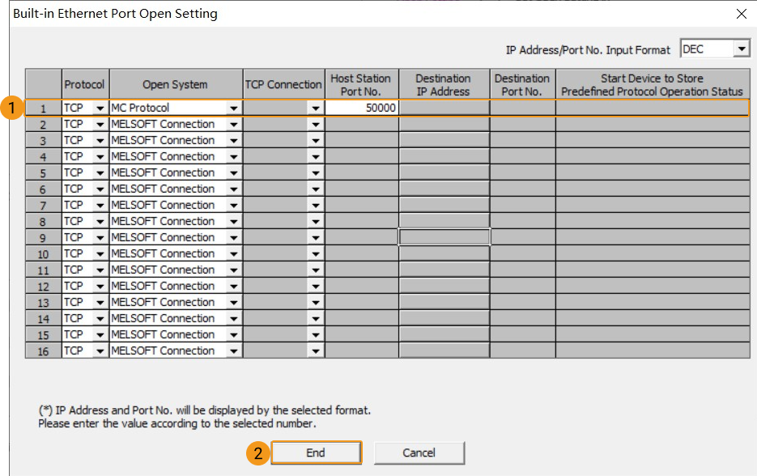Select the Destination Port No. cell of row 1

point(522,108)
